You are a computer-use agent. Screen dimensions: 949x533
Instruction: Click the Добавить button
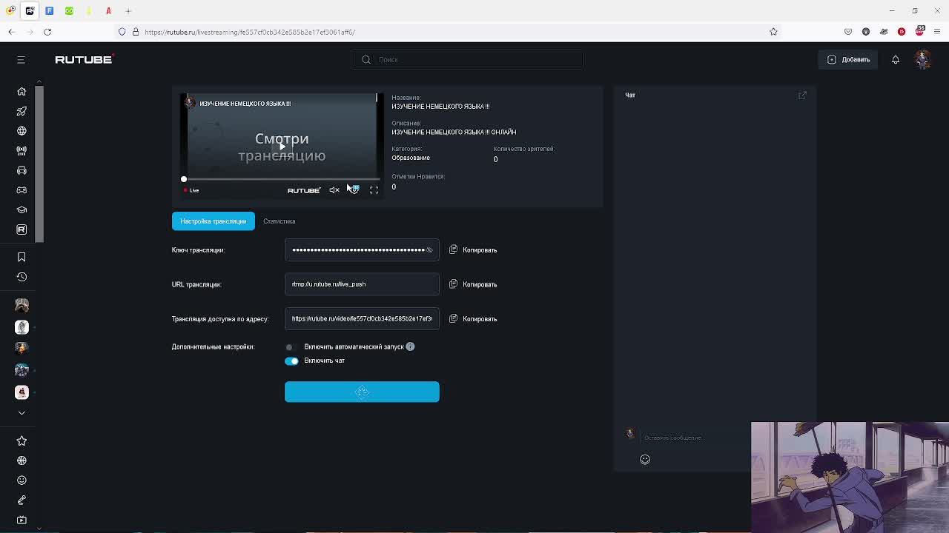[848, 59]
